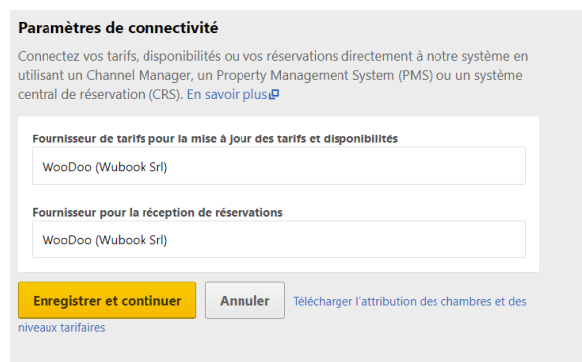
Task: Select WooDoo (Wubook Srl) in the reservations field
Action: tap(105, 240)
